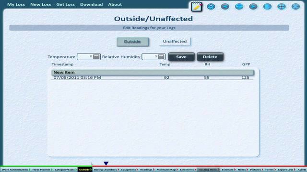The height and width of the screenshot is (172, 307).
Task: Switch to Unaffected readings
Action: (x=175, y=42)
